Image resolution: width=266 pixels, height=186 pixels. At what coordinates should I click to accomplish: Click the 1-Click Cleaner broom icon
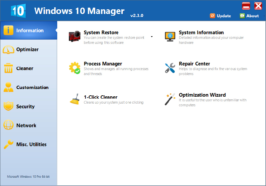[x=74, y=99]
